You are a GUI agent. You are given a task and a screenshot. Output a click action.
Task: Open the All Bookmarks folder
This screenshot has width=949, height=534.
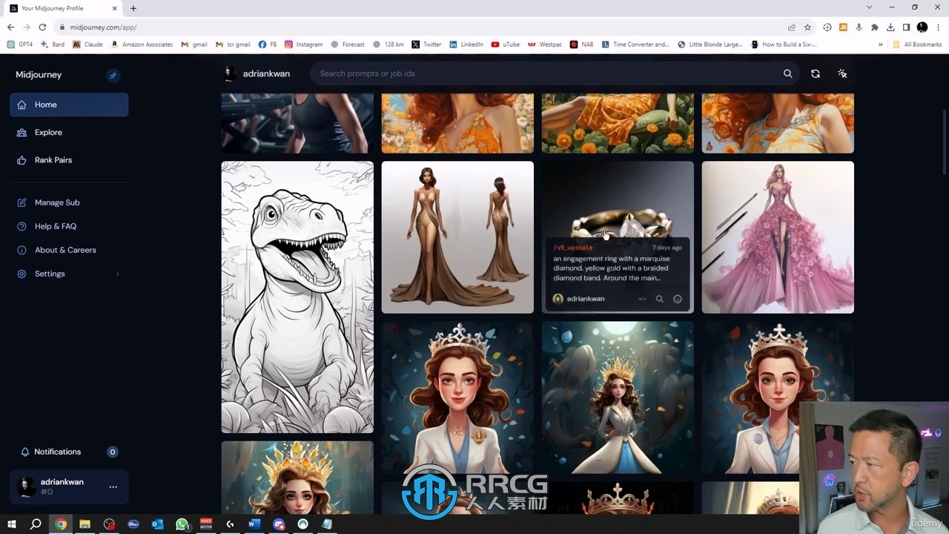pyautogui.click(x=917, y=44)
